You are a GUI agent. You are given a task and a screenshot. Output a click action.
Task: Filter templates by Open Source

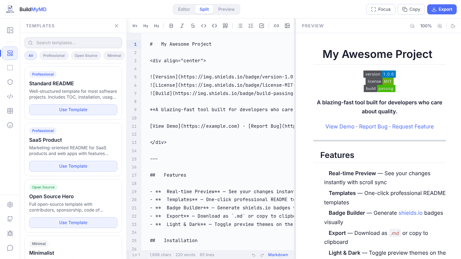click(86, 56)
